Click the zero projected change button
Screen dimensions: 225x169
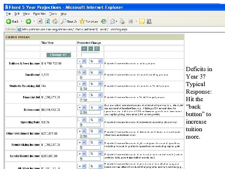[97, 49]
